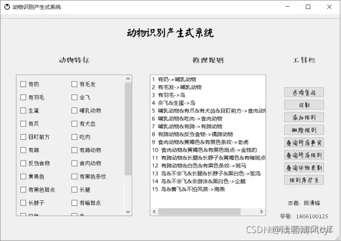The width and height of the screenshot is (341, 241).
Task: Click the rules list horizontal scrollbar thumb
Action: (x=199, y=212)
